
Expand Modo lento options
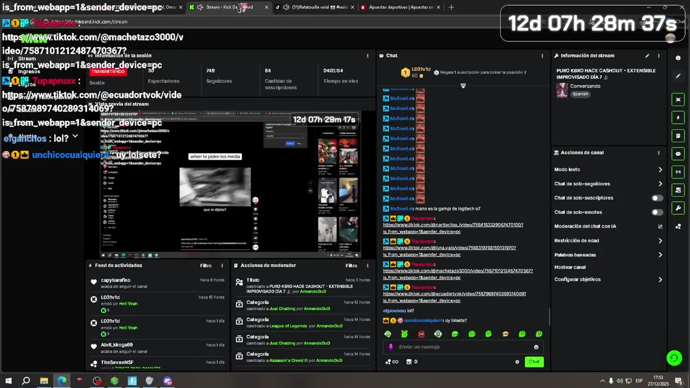660,170
